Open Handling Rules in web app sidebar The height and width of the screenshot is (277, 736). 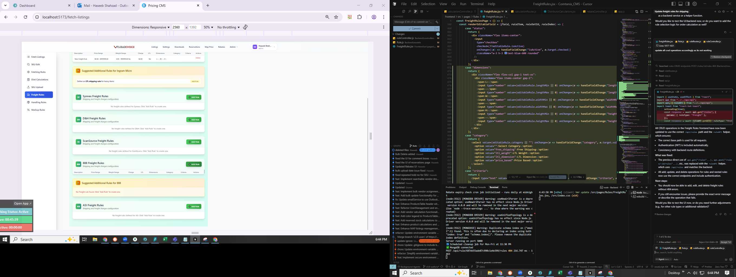click(39, 102)
